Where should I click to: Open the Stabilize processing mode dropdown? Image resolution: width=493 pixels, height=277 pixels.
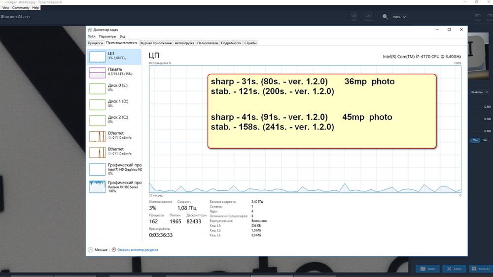point(479,92)
